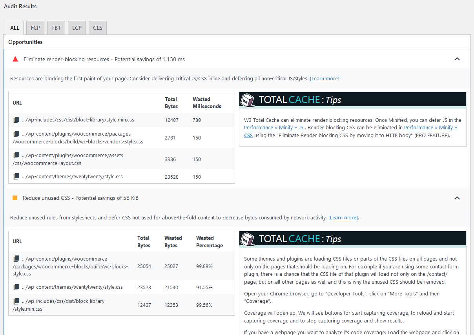This screenshot has width=474, height=335.
Task: Click copy icon for twentytwenty/style.css in unused CSS table
Action: tap(16, 287)
